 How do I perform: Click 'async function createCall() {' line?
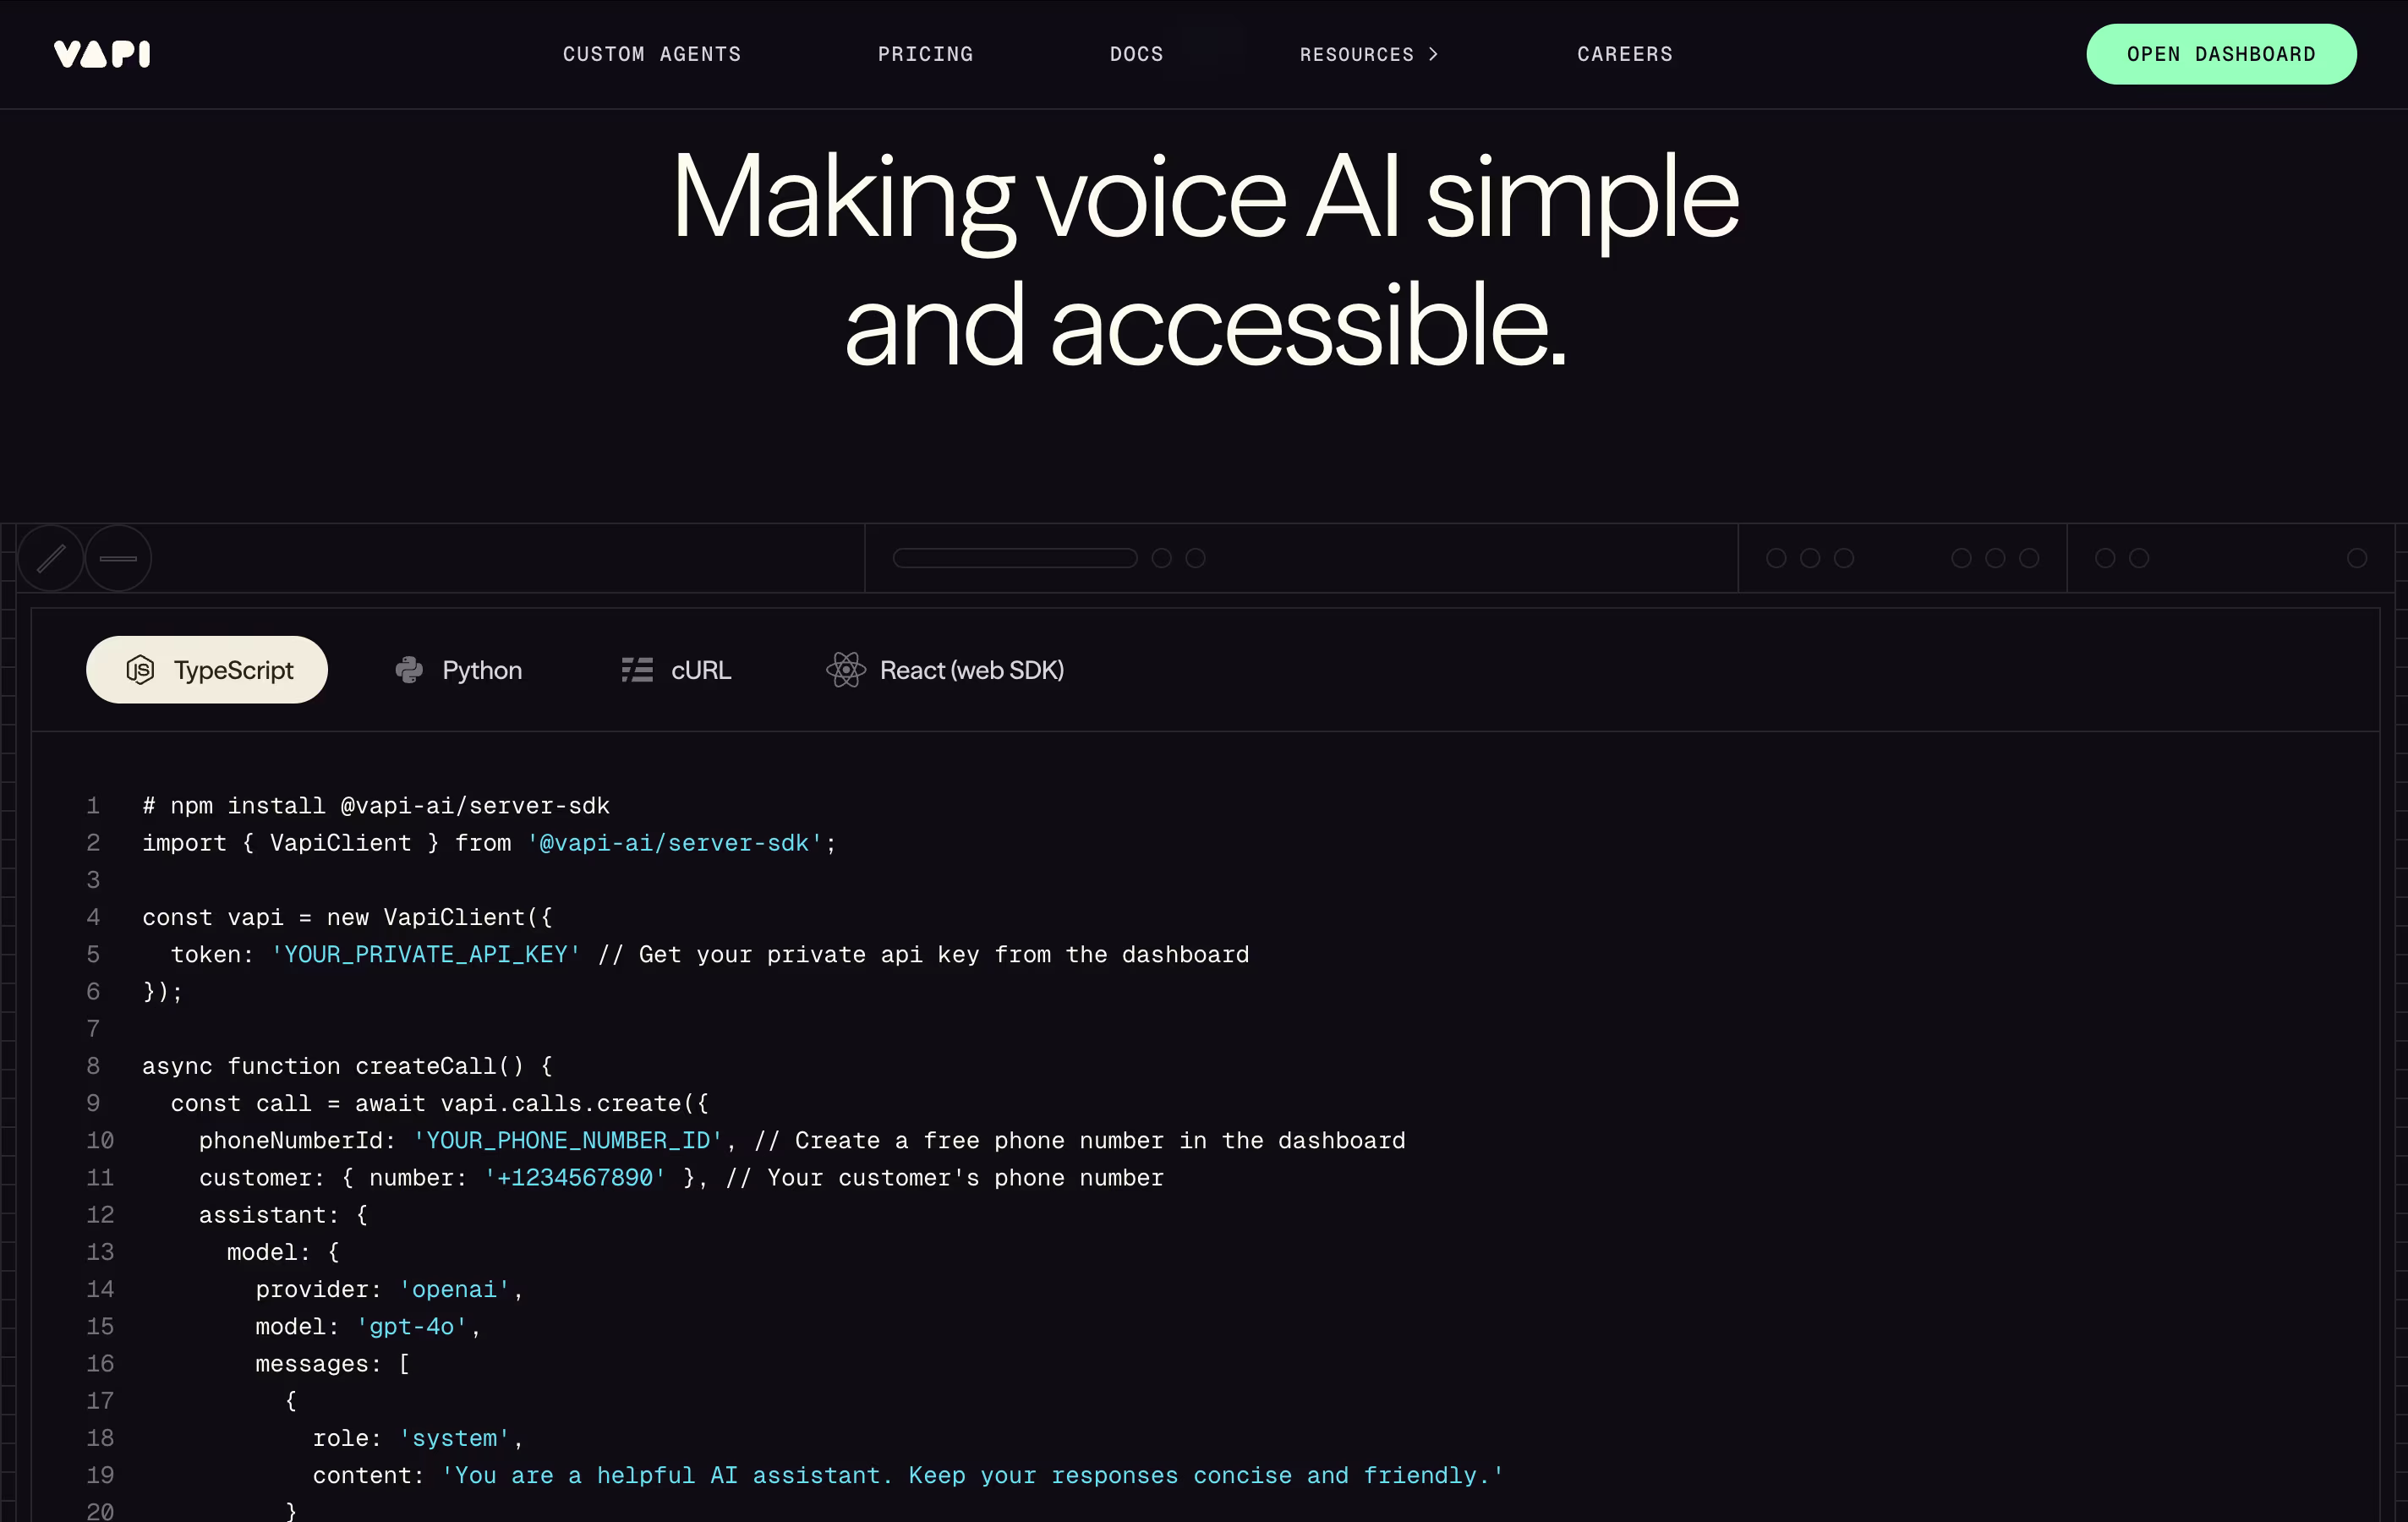click(348, 1067)
